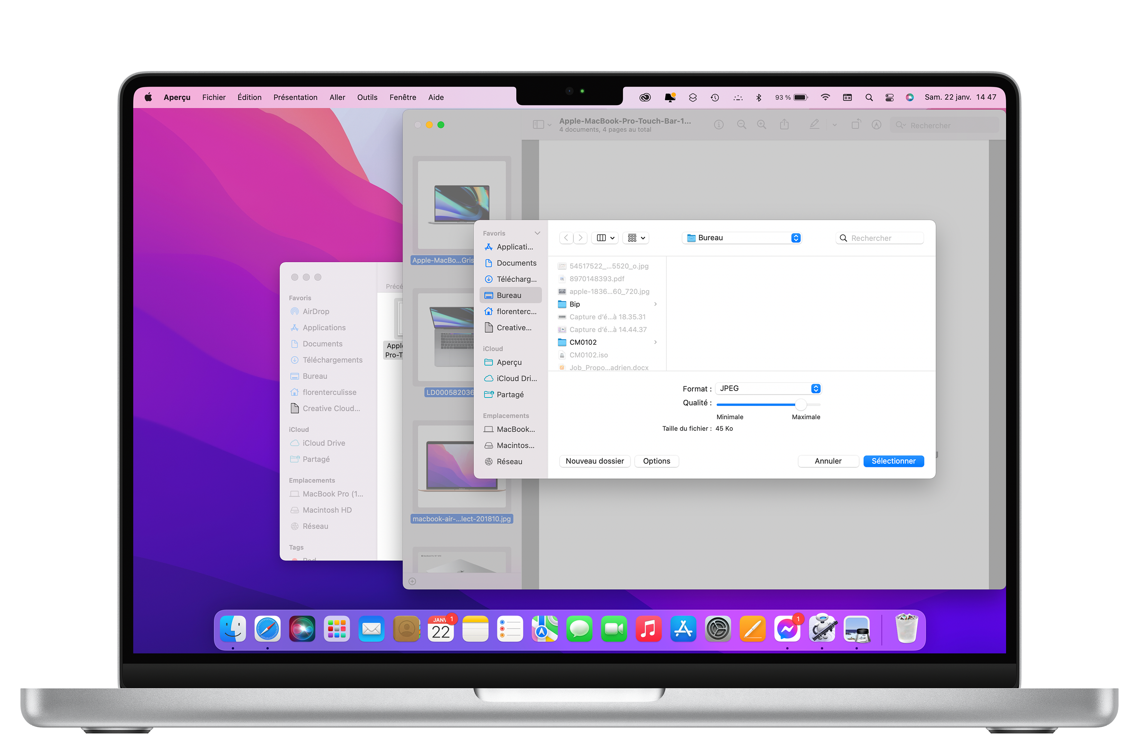Open App Store in the Dock

683,629
